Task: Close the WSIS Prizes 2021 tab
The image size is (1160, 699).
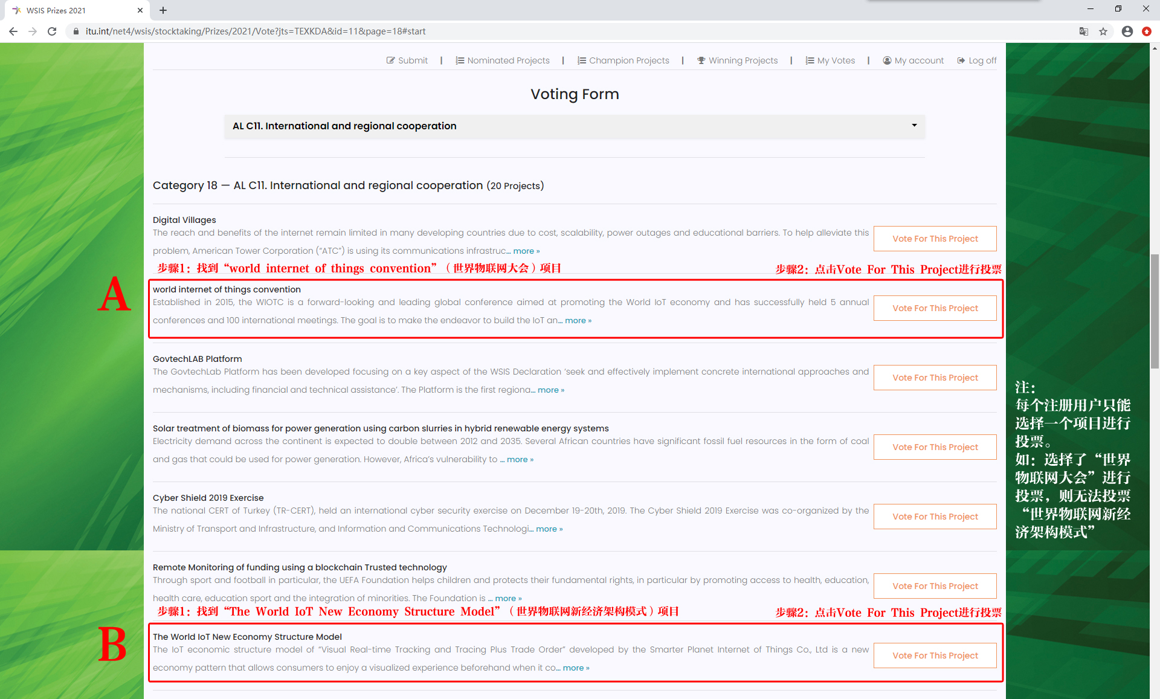Action: (140, 10)
